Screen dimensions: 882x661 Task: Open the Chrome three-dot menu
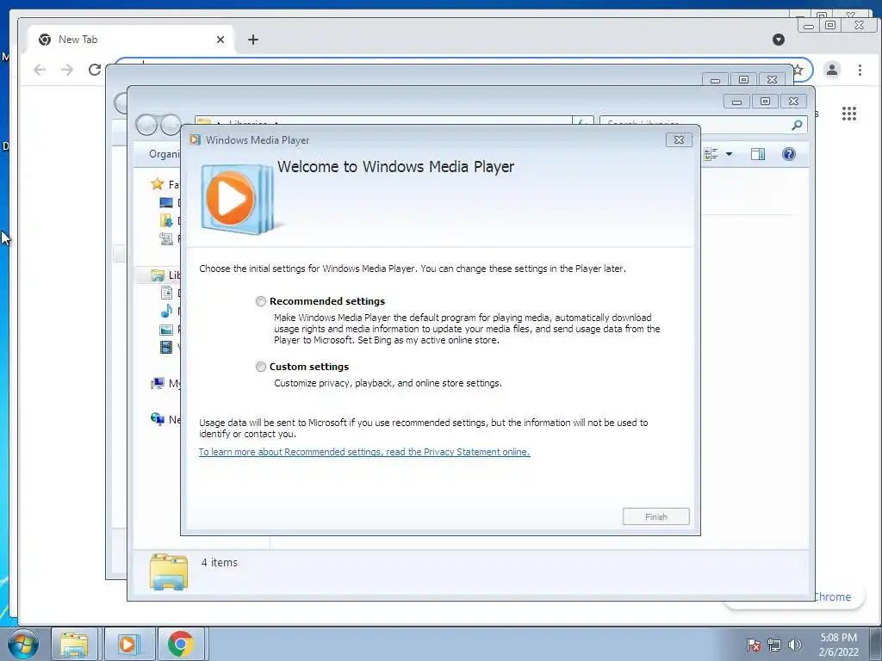tap(860, 70)
